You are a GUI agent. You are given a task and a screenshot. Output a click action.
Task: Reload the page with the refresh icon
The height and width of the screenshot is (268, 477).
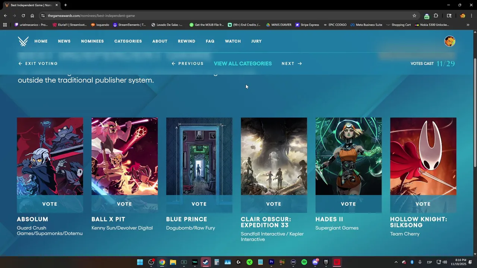pyautogui.click(x=23, y=16)
